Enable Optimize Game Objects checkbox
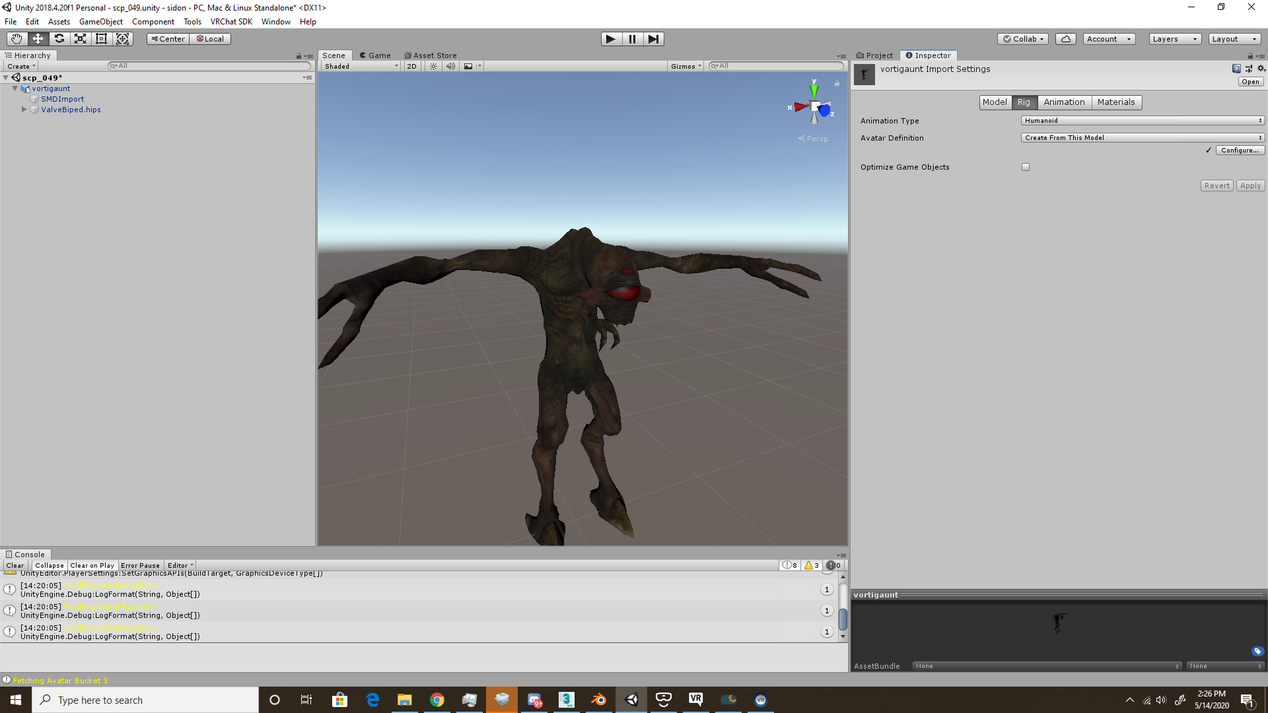1268x713 pixels. 1026,167
